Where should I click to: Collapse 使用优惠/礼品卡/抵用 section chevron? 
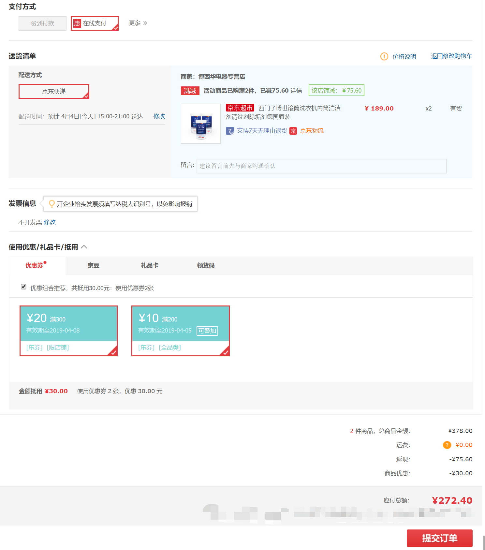84,247
